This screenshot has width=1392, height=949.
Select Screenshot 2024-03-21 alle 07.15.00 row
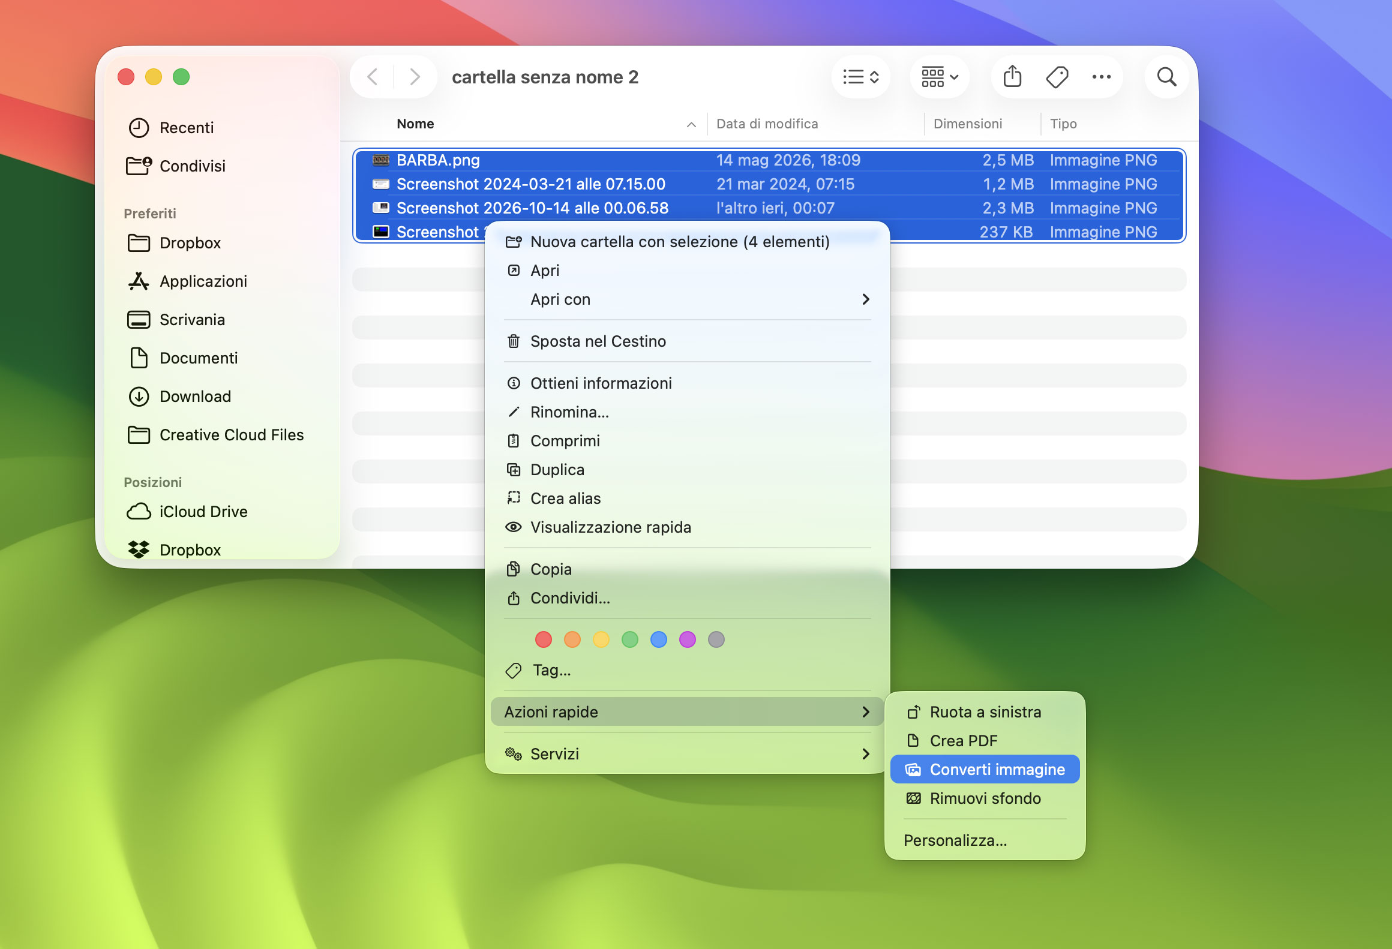pos(769,184)
